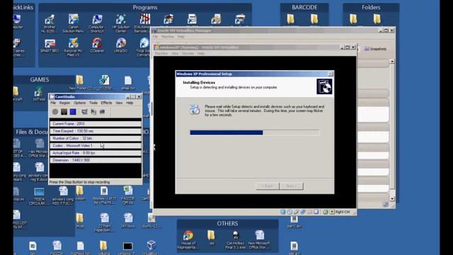Viewport: 453px width, 255px height.
Task: Click the Recover My Files v5 icon
Action: click(74, 47)
